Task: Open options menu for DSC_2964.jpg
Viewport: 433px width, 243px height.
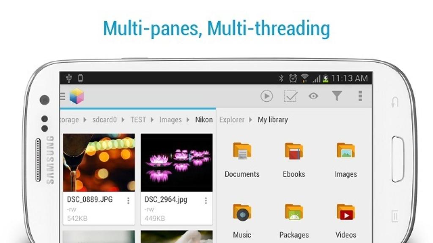Action: pyautogui.click(x=206, y=200)
